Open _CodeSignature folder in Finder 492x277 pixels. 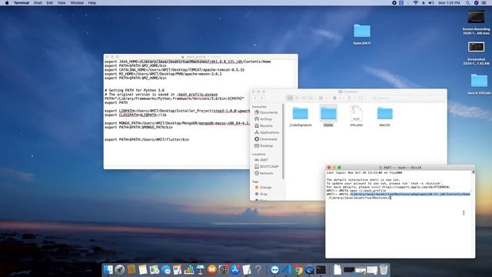[x=301, y=116]
